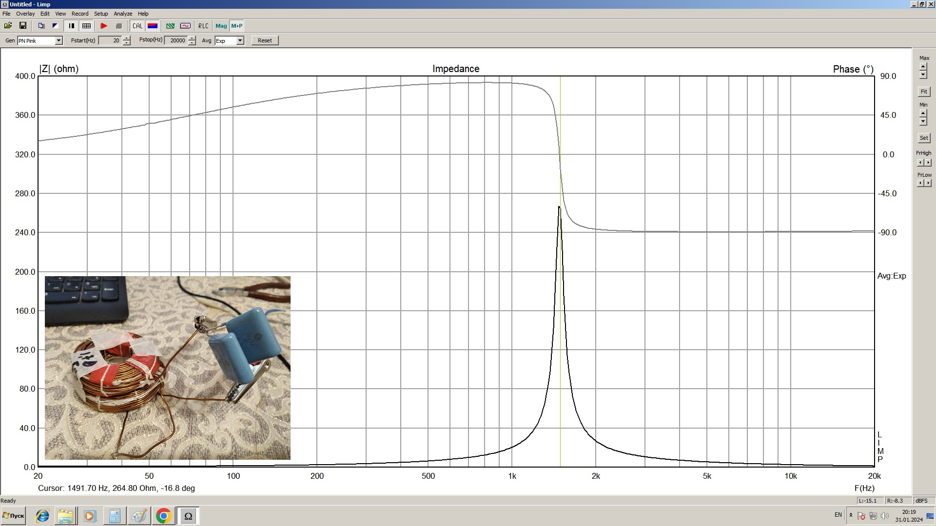The image size is (936, 526).
Task: Open the Paint palette taskbar icon
Action: point(138,516)
